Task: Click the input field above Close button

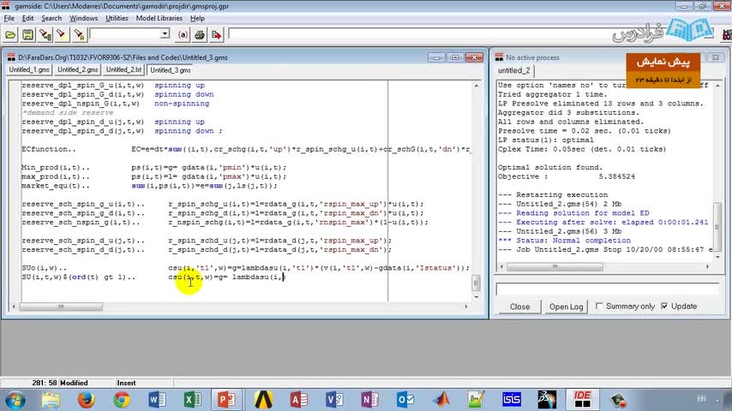Action: 607,289
